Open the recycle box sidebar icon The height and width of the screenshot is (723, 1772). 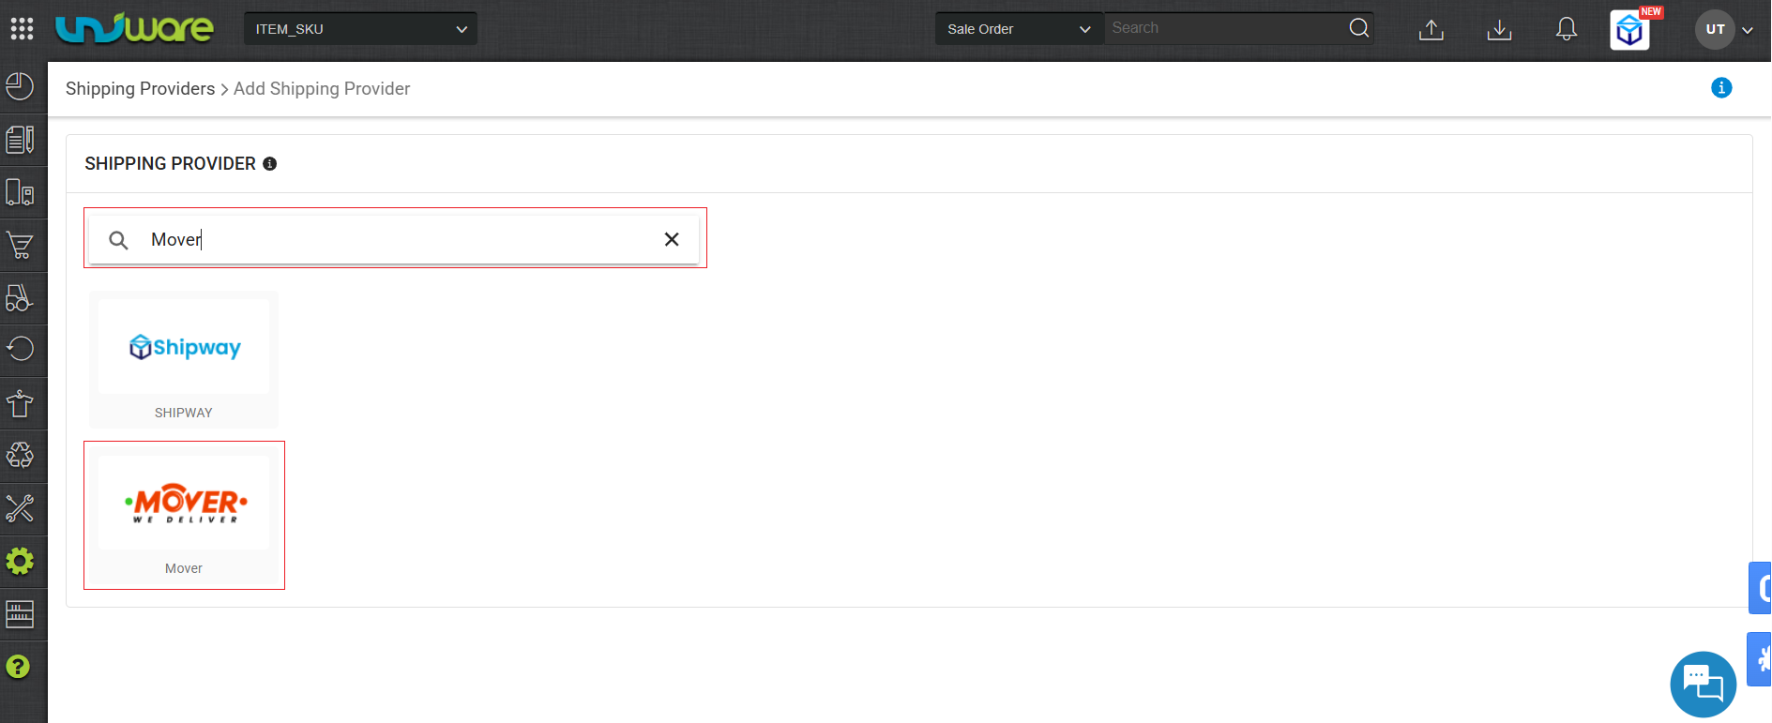[x=20, y=456]
